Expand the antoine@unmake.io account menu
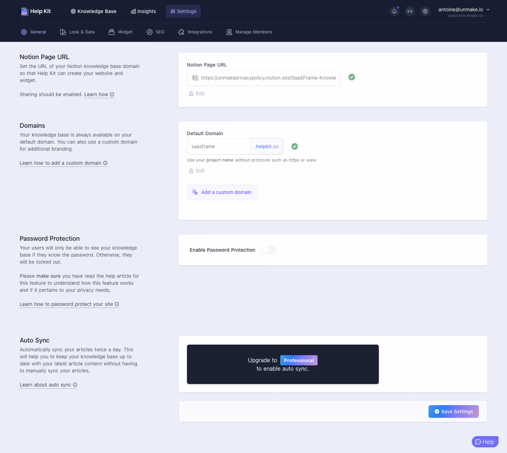 pyautogui.click(x=464, y=12)
